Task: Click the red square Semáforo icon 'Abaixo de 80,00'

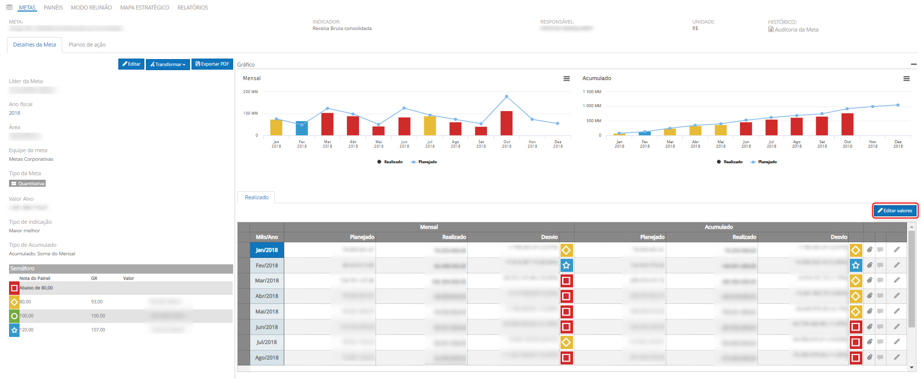Action: click(14, 288)
